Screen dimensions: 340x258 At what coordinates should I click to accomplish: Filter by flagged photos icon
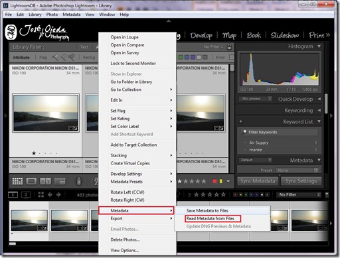click(x=55, y=57)
